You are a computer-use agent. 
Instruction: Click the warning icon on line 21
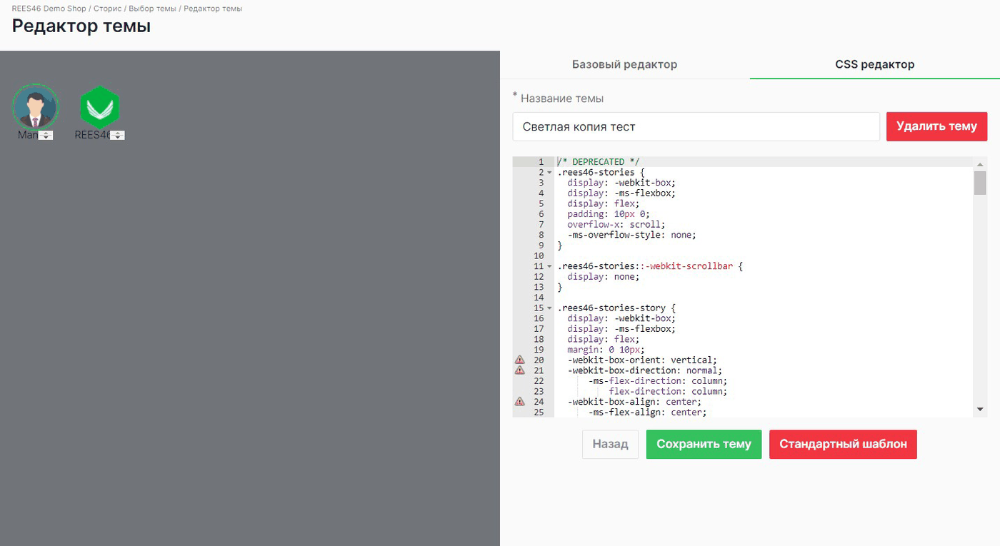pos(520,370)
